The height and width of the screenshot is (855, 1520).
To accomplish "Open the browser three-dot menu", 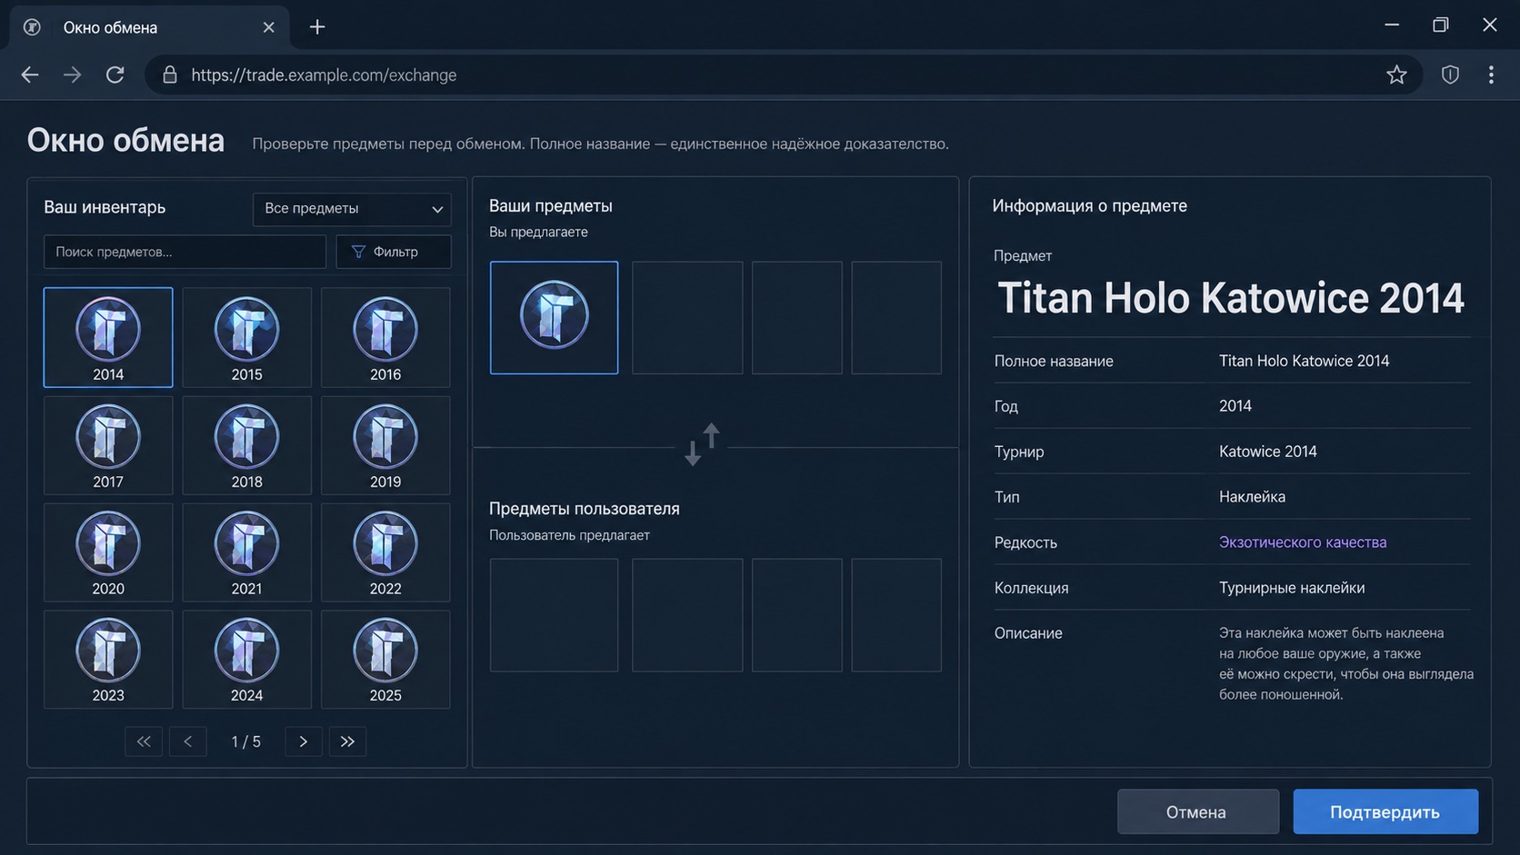I will click(x=1491, y=75).
